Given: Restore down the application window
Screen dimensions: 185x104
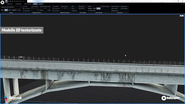Looking at the screenshot, I should coord(178,1).
